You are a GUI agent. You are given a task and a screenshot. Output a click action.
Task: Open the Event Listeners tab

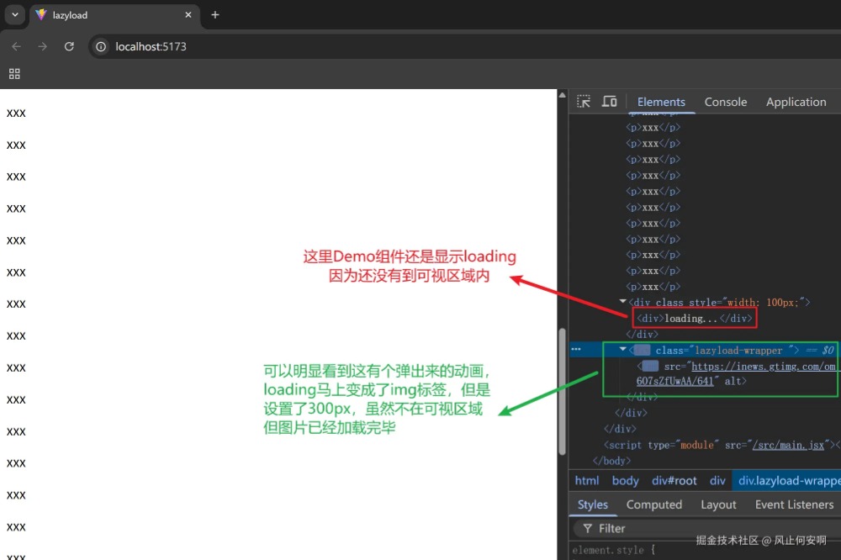tap(794, 505)
